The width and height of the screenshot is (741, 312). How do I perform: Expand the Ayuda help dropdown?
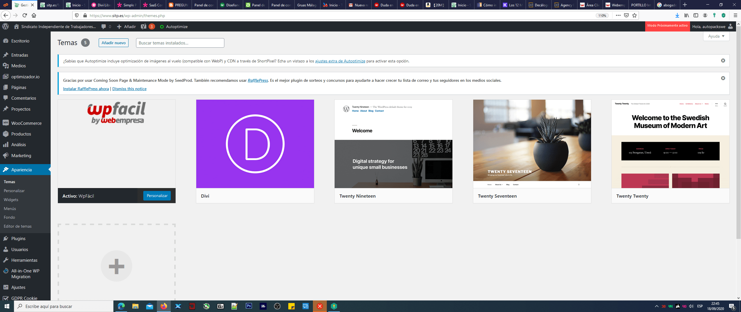[x=716, y=36]
